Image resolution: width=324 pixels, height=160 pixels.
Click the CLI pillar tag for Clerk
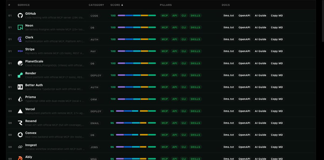click(184, 39)
